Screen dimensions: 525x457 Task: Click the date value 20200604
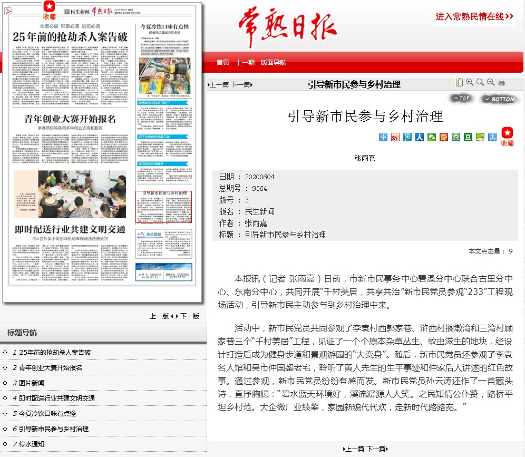click(x=259, y=177)
